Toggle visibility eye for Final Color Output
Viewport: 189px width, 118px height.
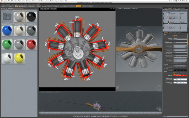(x=164, y=14)
